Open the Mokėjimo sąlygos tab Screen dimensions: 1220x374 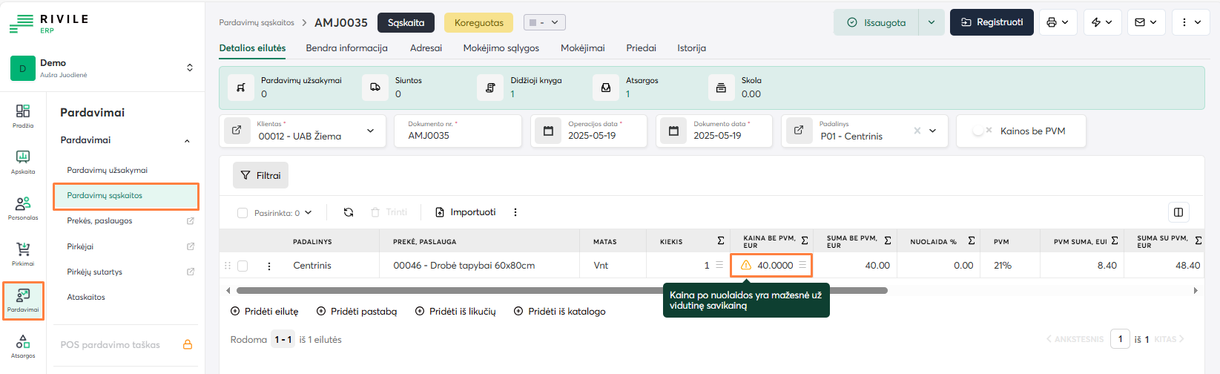tap(501, 48)
